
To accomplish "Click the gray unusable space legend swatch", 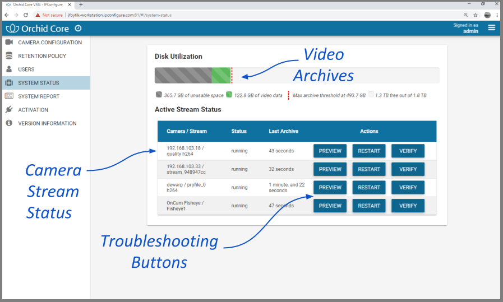I will coord(159,94).
